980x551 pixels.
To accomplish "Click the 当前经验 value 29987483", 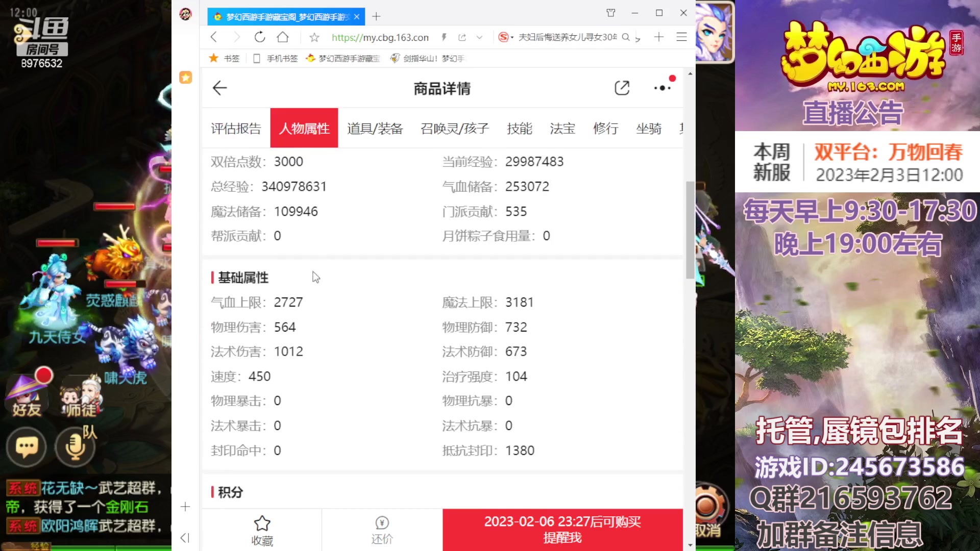I will [534, 162].
